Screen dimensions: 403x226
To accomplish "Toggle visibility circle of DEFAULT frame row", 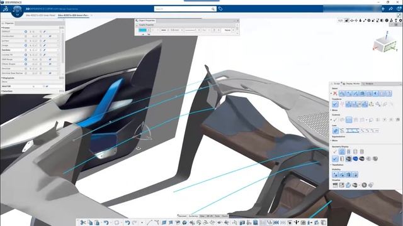I will 26,31.
